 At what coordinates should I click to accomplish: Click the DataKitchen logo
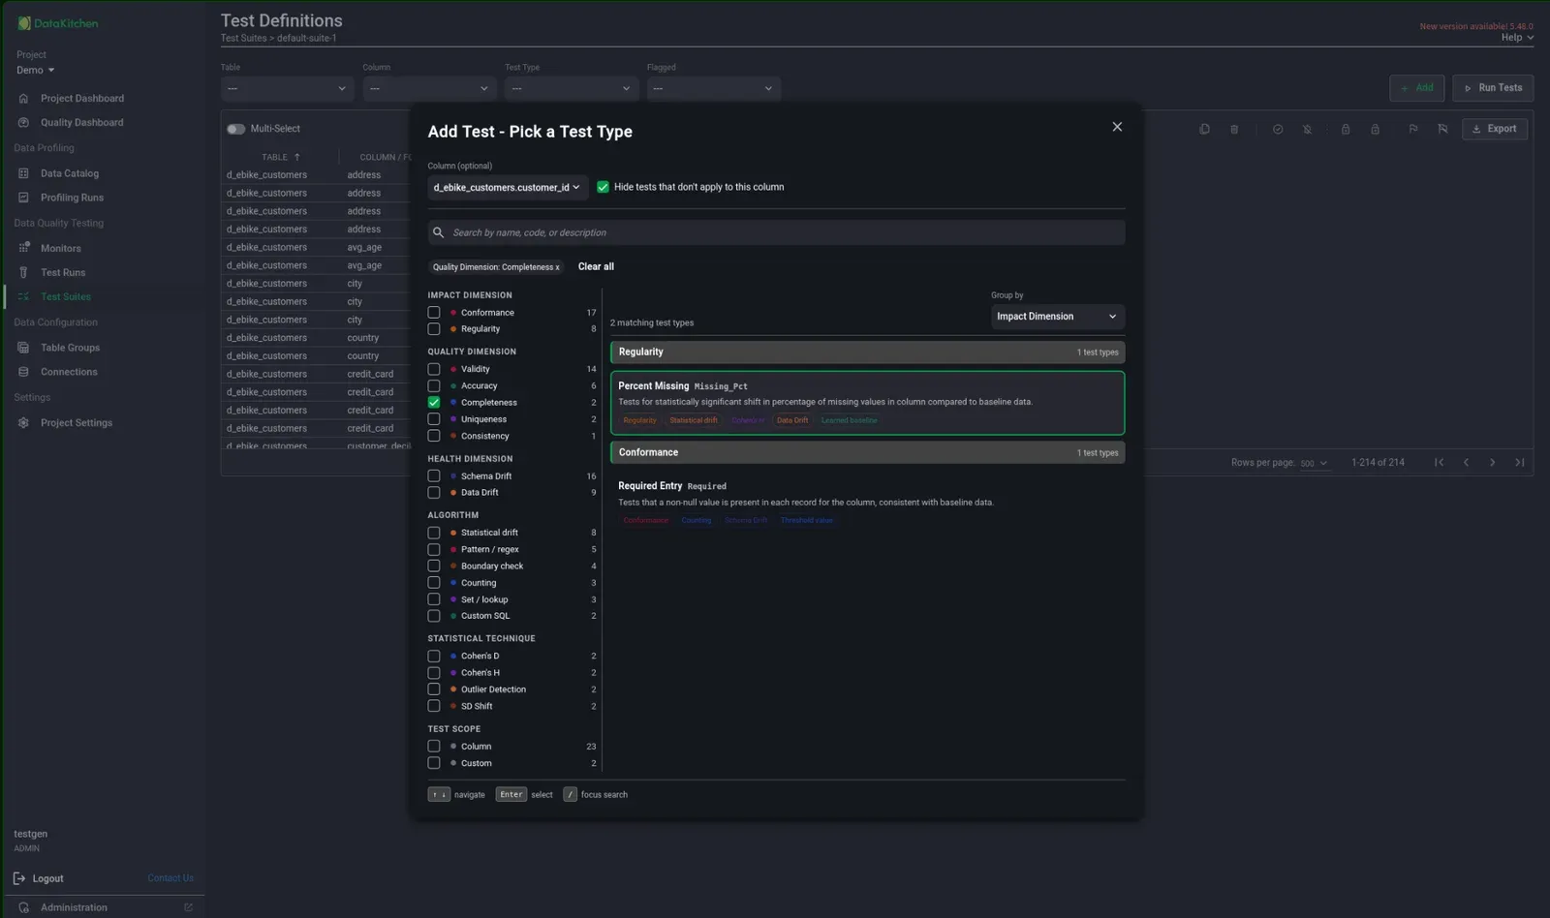coord(58,23)
